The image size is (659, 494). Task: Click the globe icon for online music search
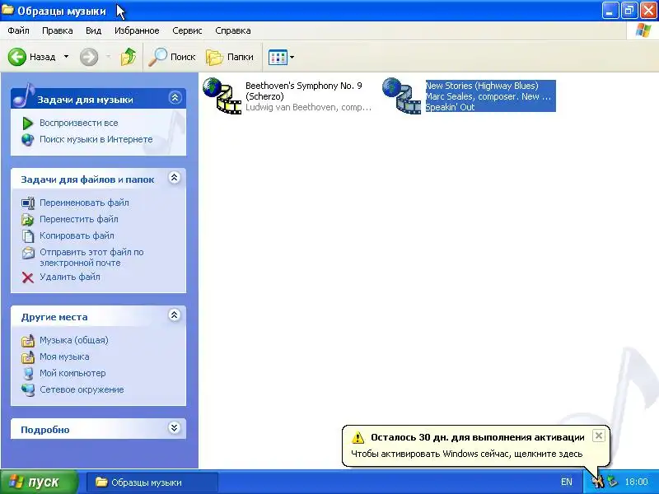click(28, 140)
